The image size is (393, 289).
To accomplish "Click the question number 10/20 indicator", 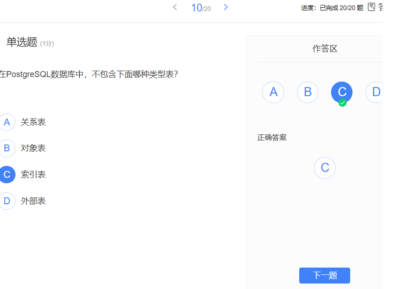I will 201,8.
